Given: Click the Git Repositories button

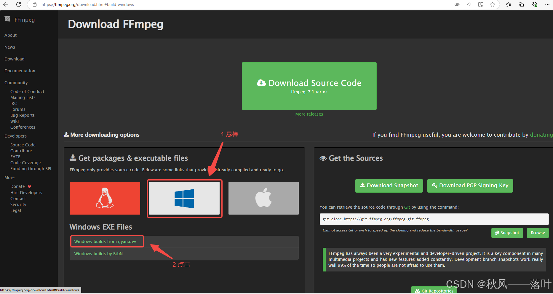Looking at the screenshot, I should click(x=434, y=290).
